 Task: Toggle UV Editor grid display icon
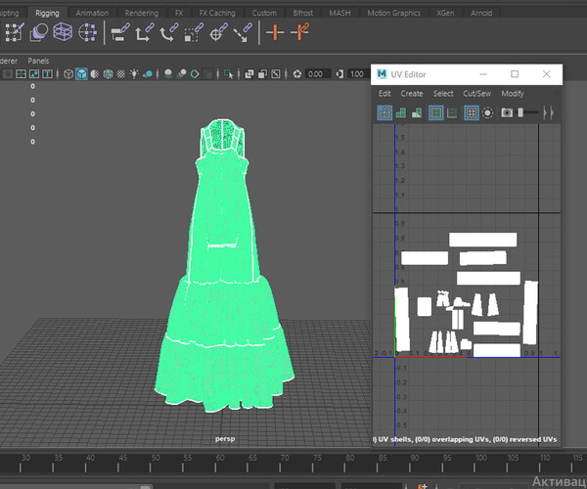(x=472, y=112)
